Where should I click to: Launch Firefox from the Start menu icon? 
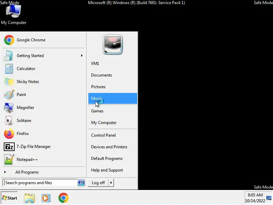pos(9,134)
